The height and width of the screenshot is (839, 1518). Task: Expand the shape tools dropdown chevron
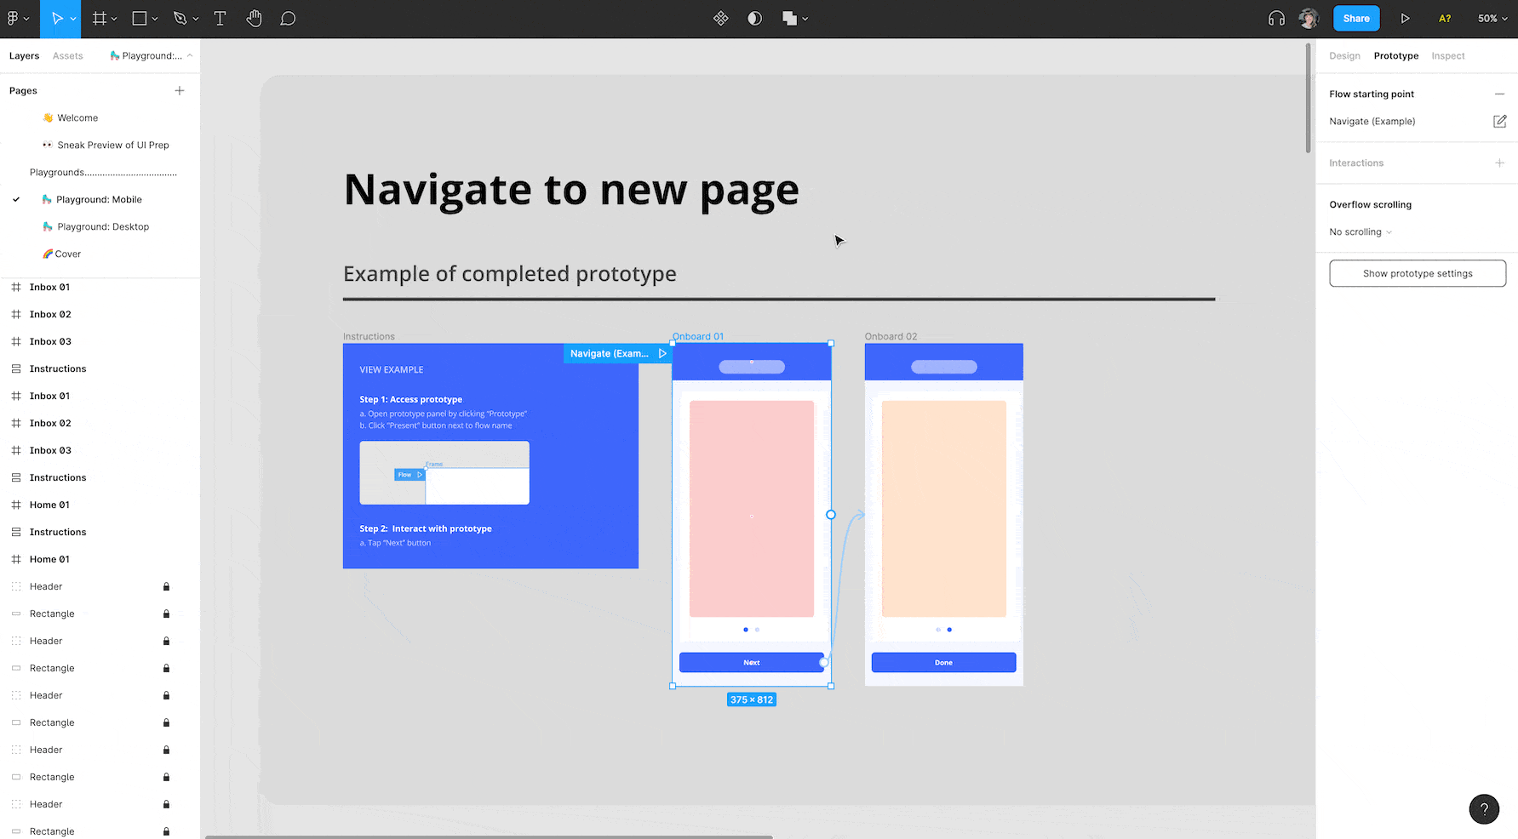(x=155, y=18)
